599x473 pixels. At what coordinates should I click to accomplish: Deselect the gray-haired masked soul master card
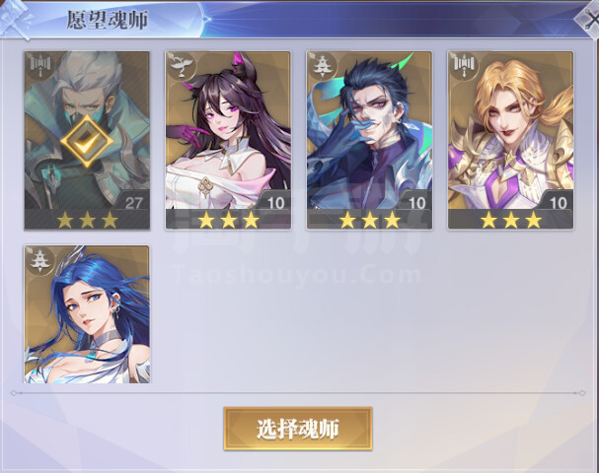click(87, 140)
